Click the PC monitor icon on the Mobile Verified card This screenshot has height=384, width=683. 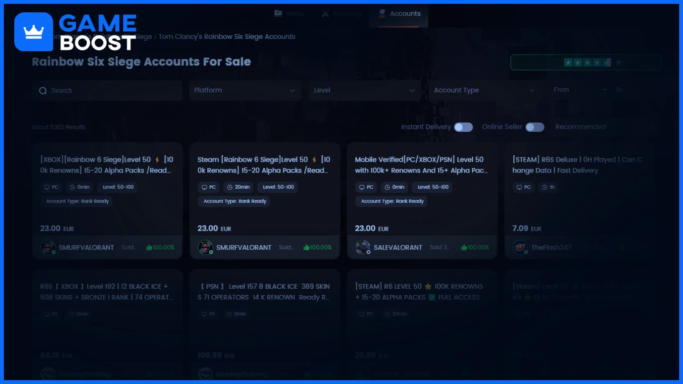[362, 187]
